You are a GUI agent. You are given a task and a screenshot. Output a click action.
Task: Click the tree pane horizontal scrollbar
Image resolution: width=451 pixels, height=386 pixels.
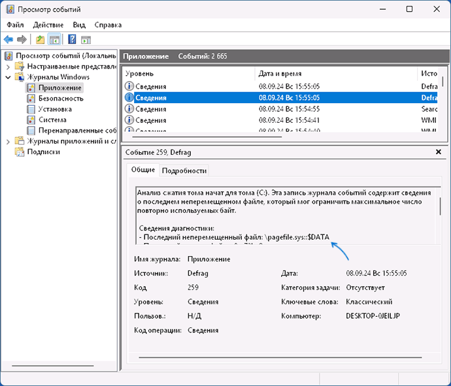(53, 366)
